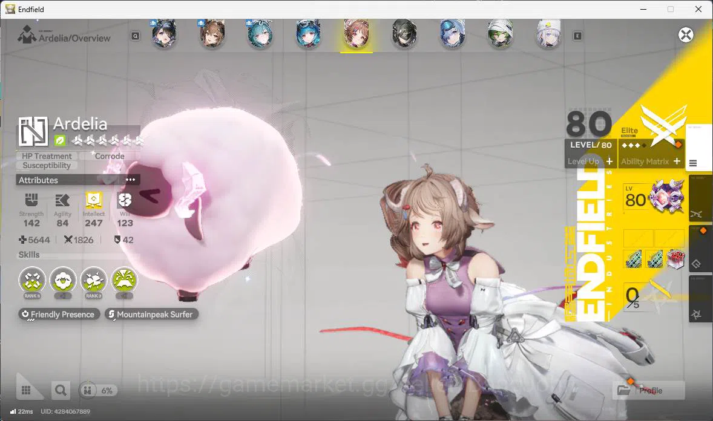
Task: Click the HP Treatment tag
Action: pos(47,156)
